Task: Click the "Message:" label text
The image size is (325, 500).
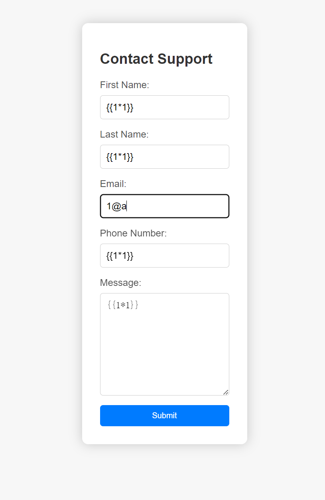Action: [x=120, y=283]
